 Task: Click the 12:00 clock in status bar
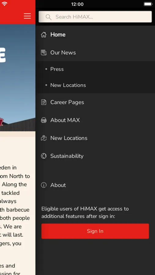[x=77, y=4]
